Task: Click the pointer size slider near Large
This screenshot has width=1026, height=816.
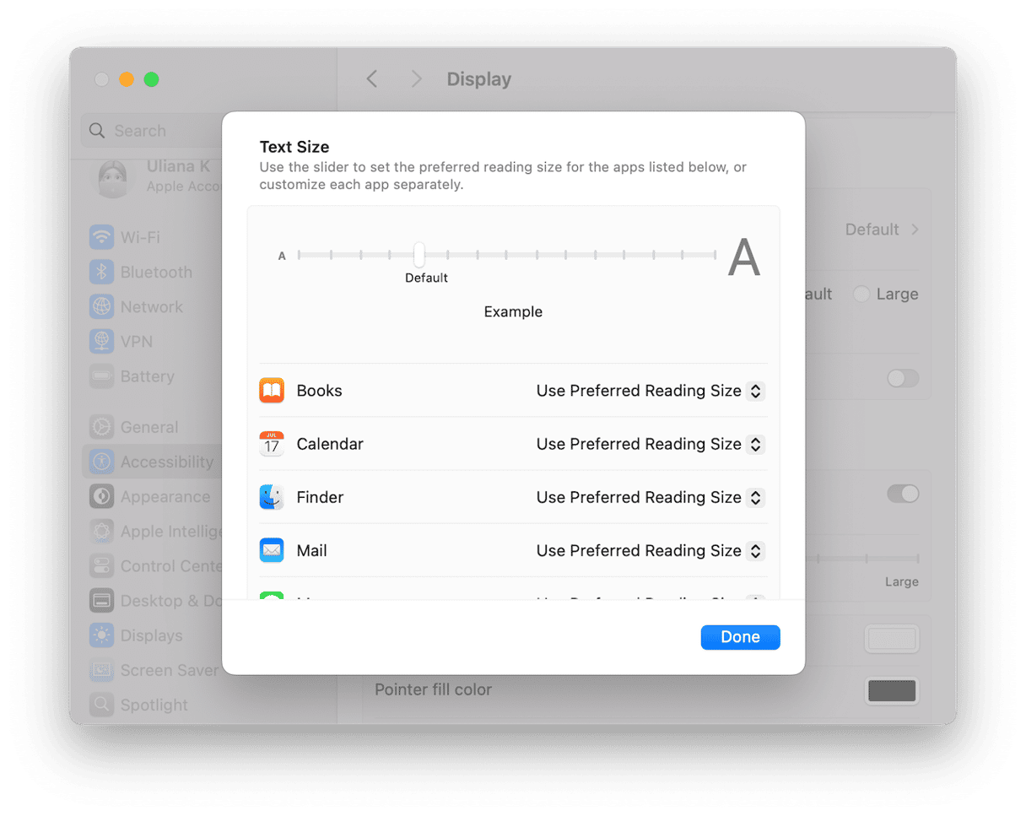Action: pos(861,559)
